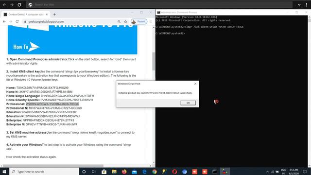Bookmark this page with star icon
The width and height of the screenshot is (311, 175).
125,21
